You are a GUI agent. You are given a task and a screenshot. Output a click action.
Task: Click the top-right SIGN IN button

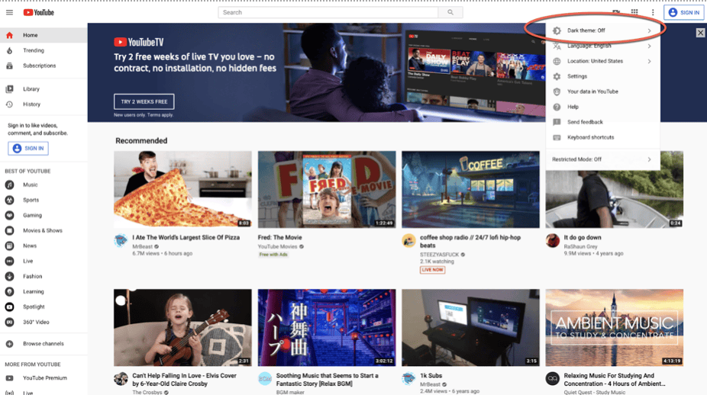pos(684,13)
